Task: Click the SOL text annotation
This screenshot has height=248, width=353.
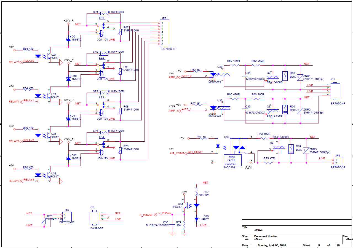Action: pos(249,168)
